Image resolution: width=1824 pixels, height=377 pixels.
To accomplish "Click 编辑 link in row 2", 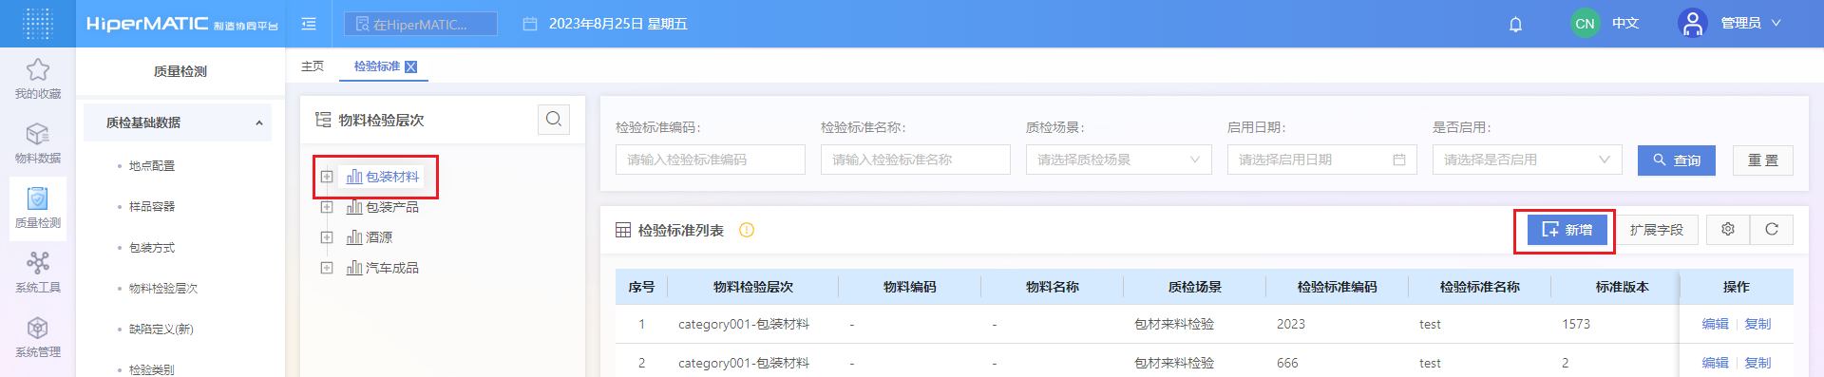I will click(1715, 363).
